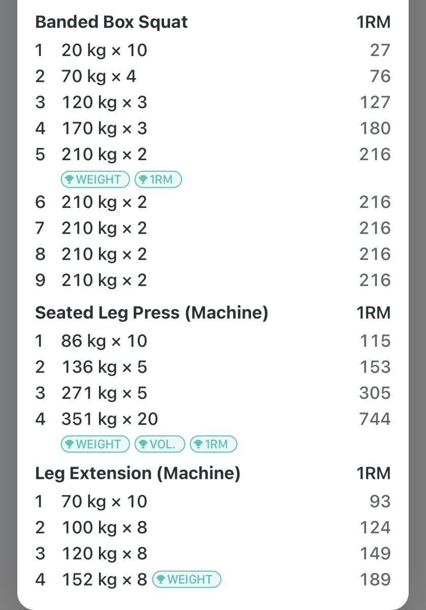Screen dimensions: 426x610
Task: Select the 170 kg × 3 squat set
Action: click(x=104, y=128)
